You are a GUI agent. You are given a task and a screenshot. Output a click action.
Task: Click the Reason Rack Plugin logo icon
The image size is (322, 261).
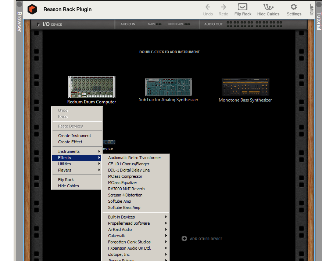pyautogui.click(x=32, y=9)
